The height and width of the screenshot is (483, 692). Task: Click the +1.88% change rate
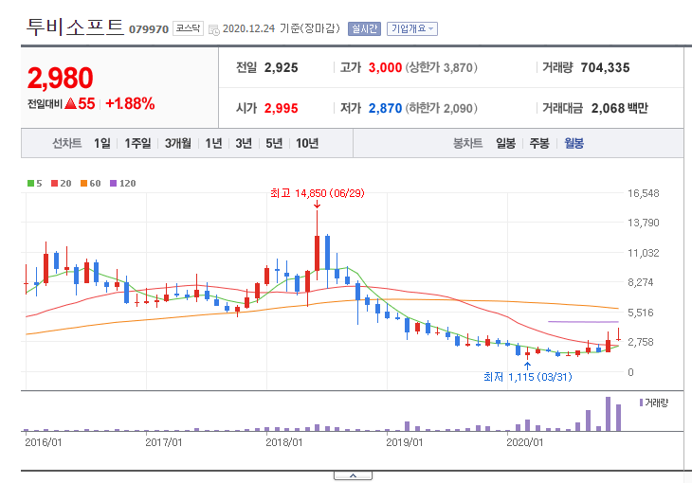(130, 103)
